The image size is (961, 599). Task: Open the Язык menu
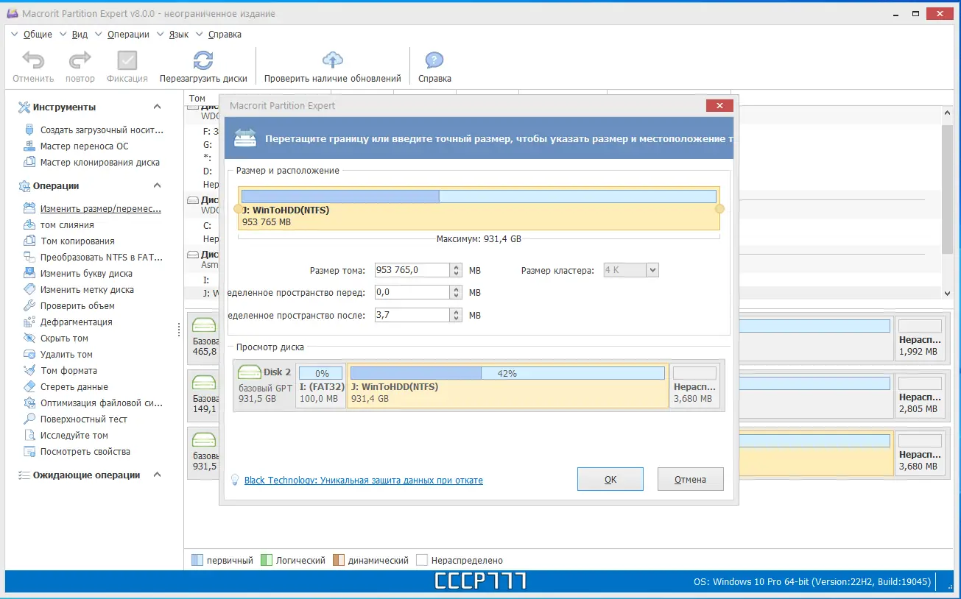tap(179, 35)
